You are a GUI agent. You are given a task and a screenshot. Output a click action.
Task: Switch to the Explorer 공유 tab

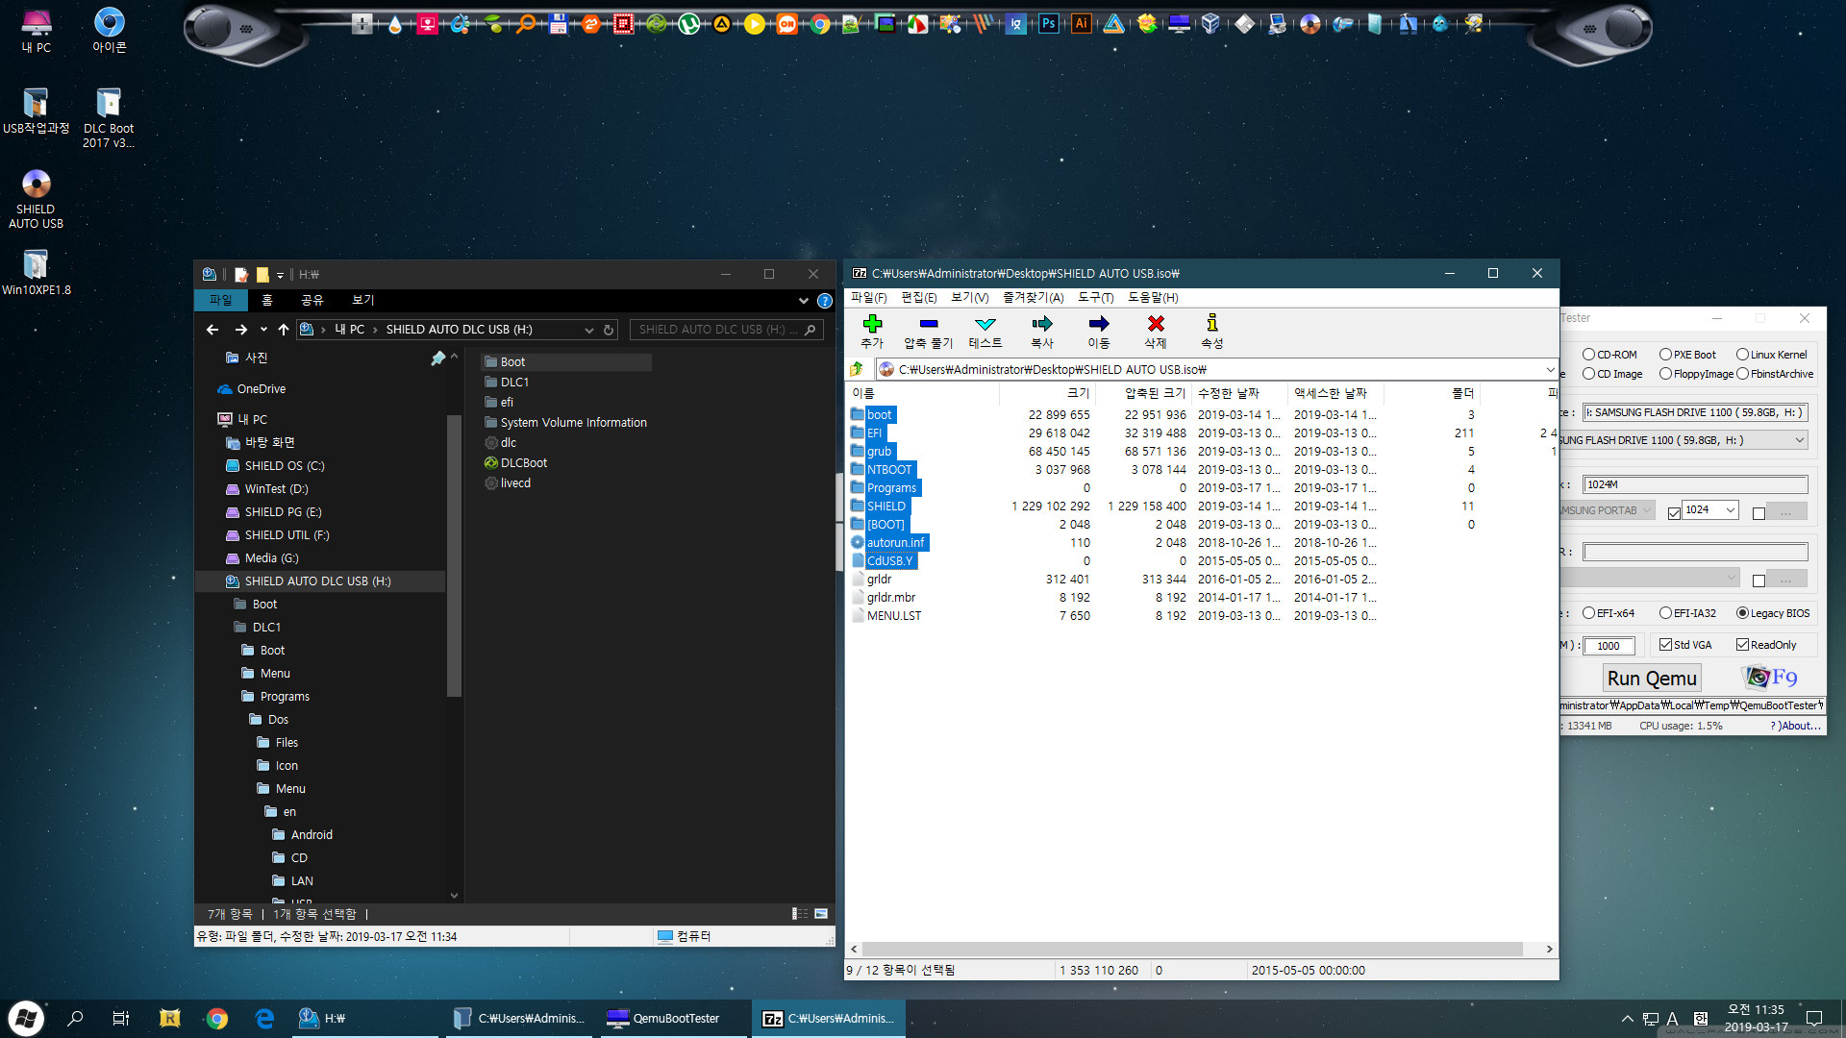coord(312,301)
